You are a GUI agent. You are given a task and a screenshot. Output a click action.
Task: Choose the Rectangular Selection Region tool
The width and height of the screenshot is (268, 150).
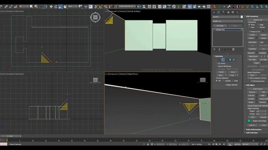point(41,7)
